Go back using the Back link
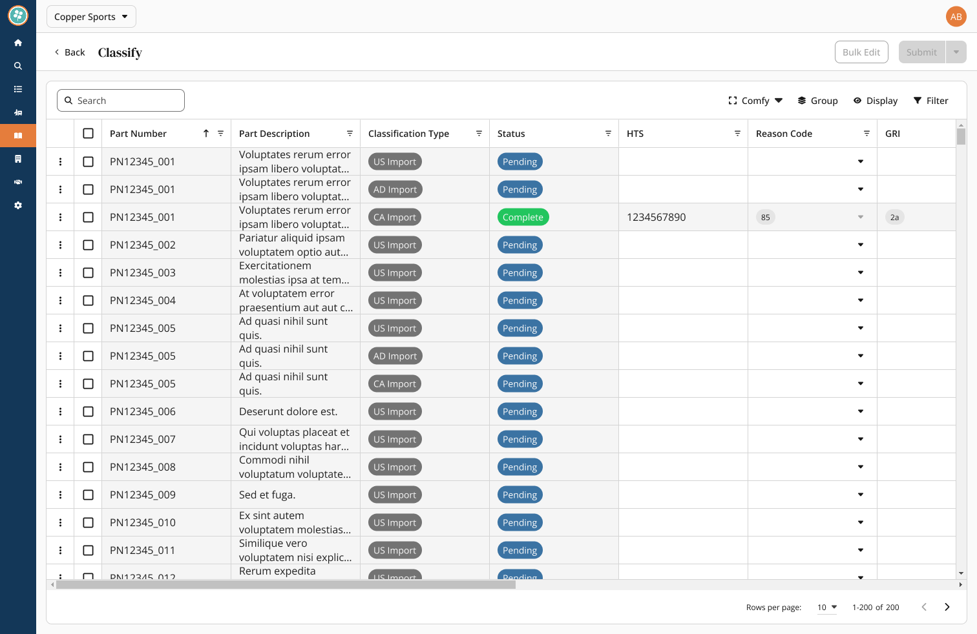This screenshot has height=634, width=977. pos(69,52)
